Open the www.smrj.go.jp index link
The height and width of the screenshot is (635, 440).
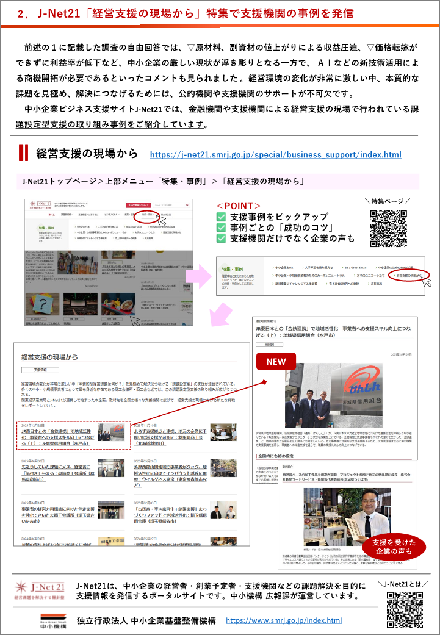point(284,620)
